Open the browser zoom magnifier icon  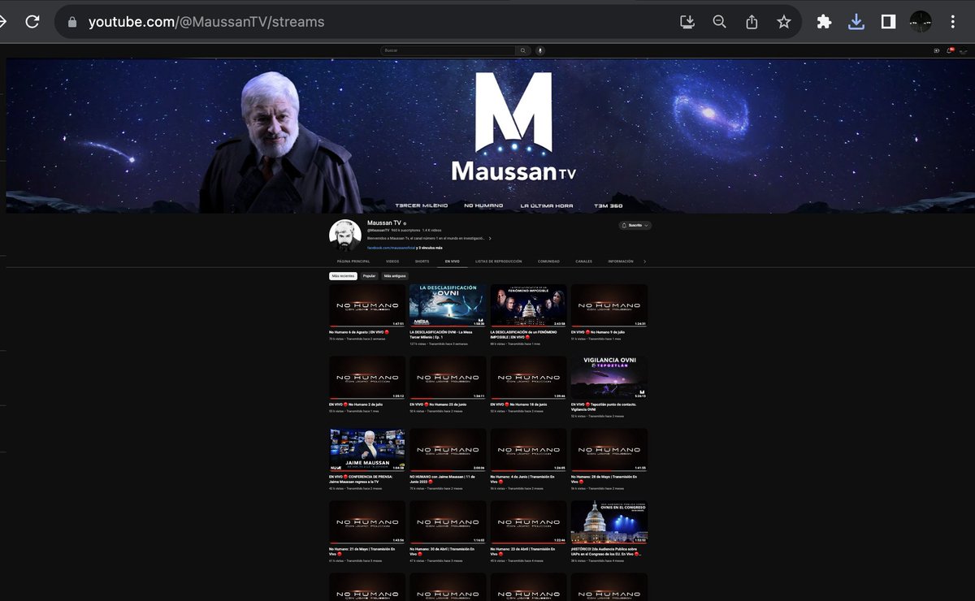click(x=720, y=22)
